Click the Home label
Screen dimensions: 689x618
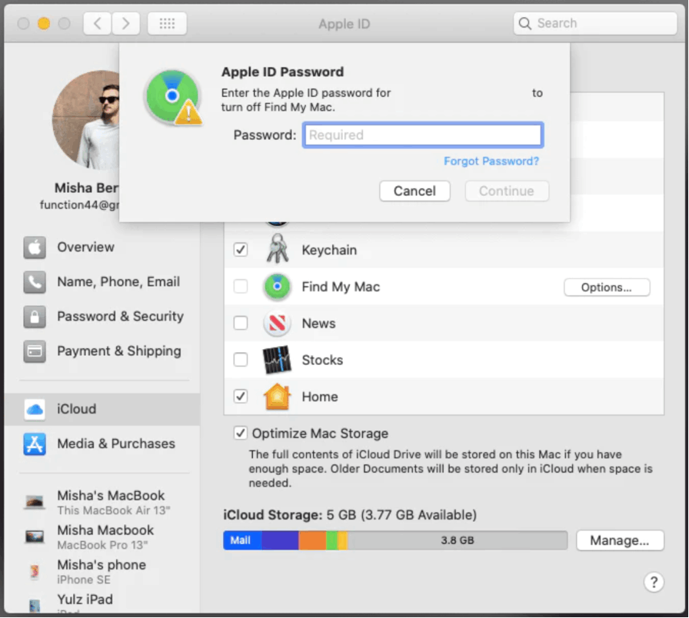coord(320,397)
